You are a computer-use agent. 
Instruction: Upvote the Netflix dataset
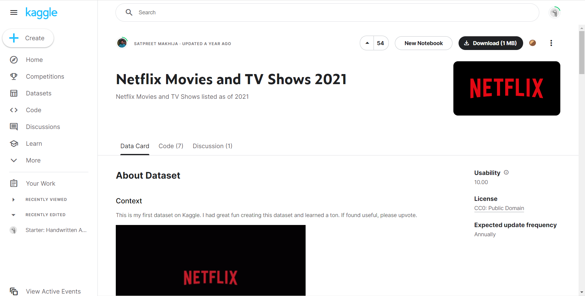pos(367,43)
